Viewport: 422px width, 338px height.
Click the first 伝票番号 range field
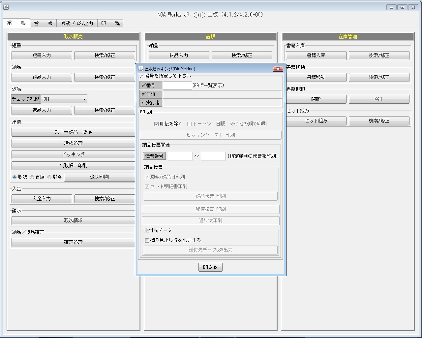click(x=180, y=156)
